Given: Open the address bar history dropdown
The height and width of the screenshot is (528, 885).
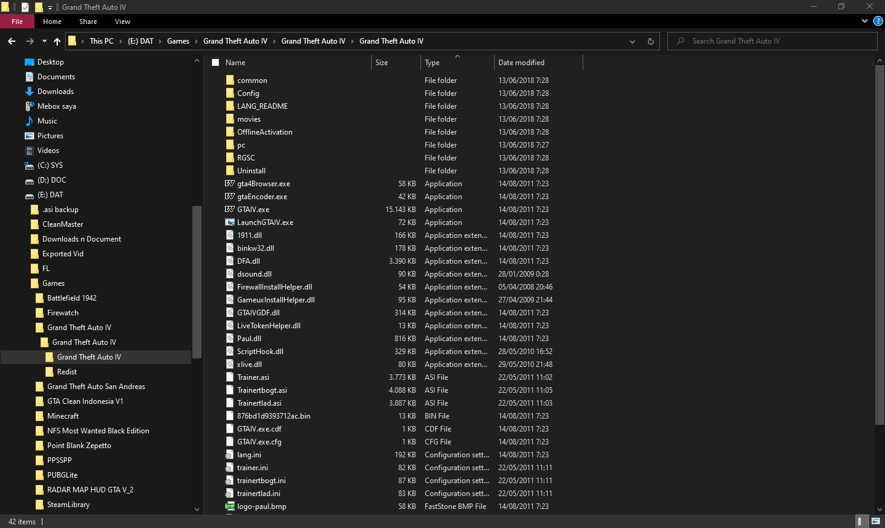Looking at the screenshot, I should 632,41.
